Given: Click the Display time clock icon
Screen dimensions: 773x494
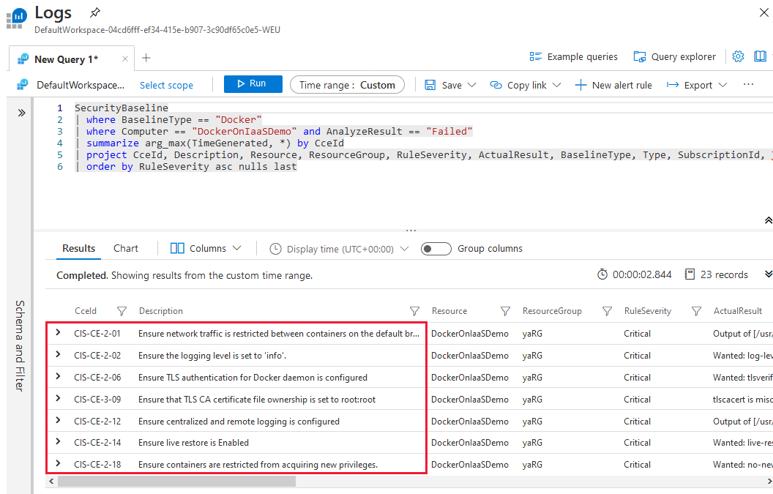Looking at the screenshot, I should 275,248.
